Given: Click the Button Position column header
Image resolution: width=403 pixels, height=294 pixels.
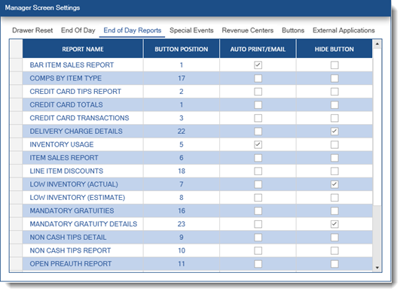Looking at the screenshot, I should [x=182, y=49].
